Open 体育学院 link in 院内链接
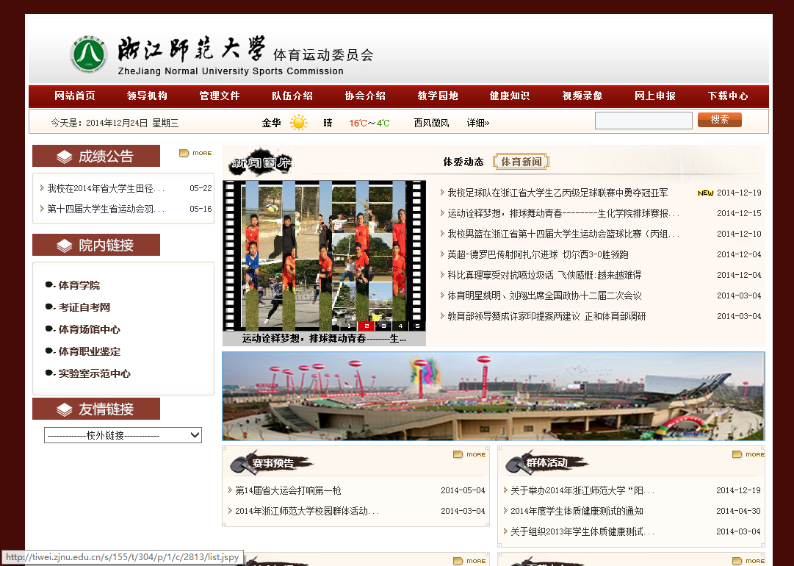This screenshot has width=794, height=566. (x=79, y=285)
